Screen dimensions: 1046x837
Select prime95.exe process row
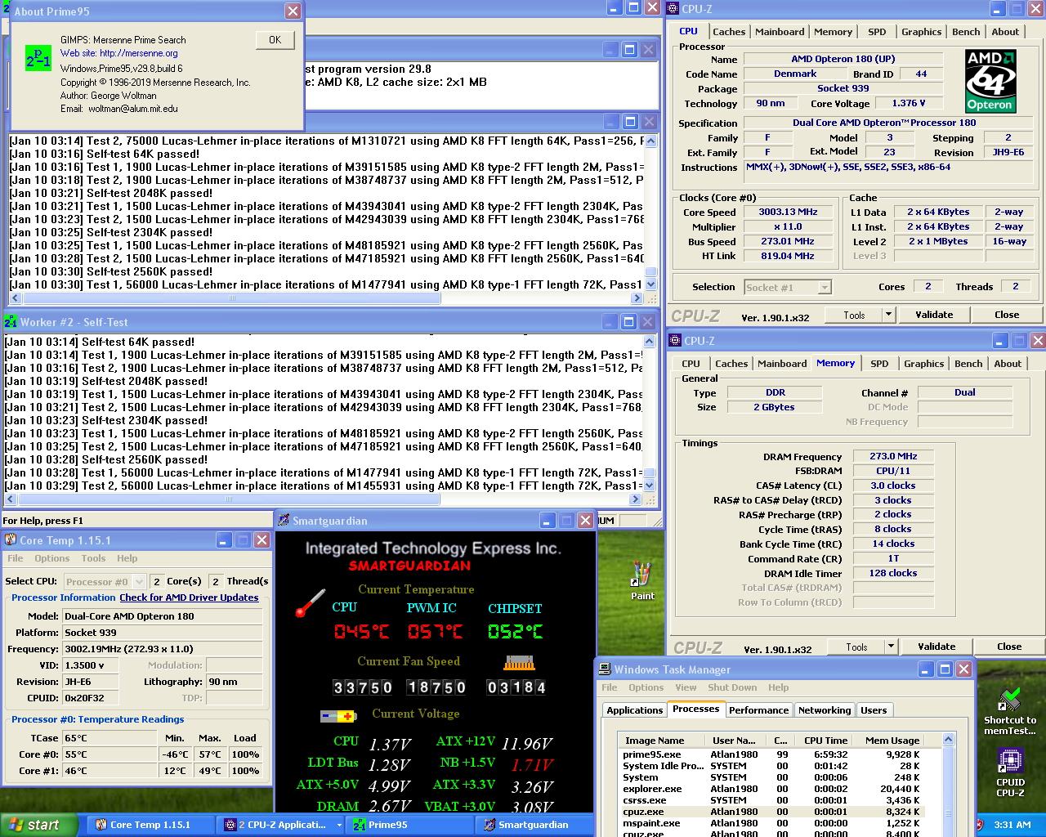click(x=771, y=754)
